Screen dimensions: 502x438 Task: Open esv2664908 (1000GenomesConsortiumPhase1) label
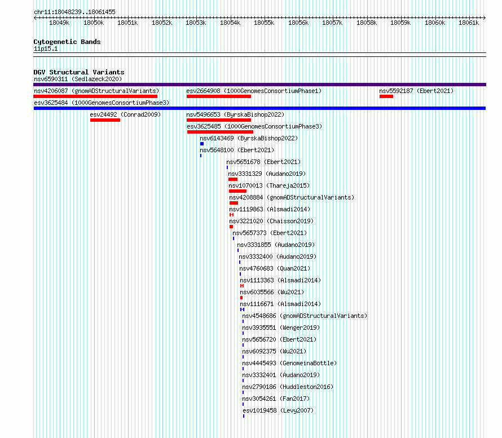click(x=254, y=91)
